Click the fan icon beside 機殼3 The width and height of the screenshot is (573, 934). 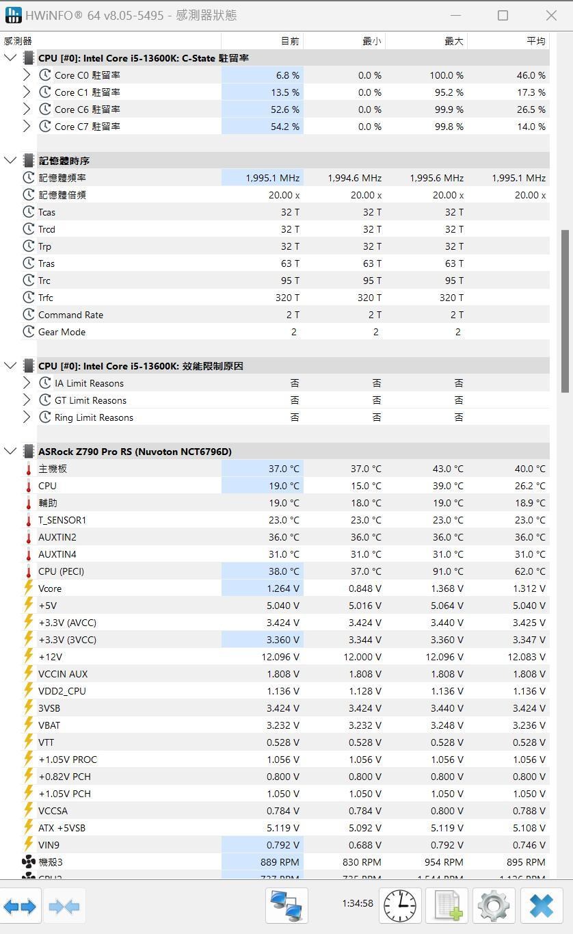pos(27,861)
